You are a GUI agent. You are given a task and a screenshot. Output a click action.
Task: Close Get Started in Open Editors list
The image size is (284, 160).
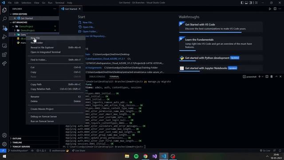(x=15, y=18)
